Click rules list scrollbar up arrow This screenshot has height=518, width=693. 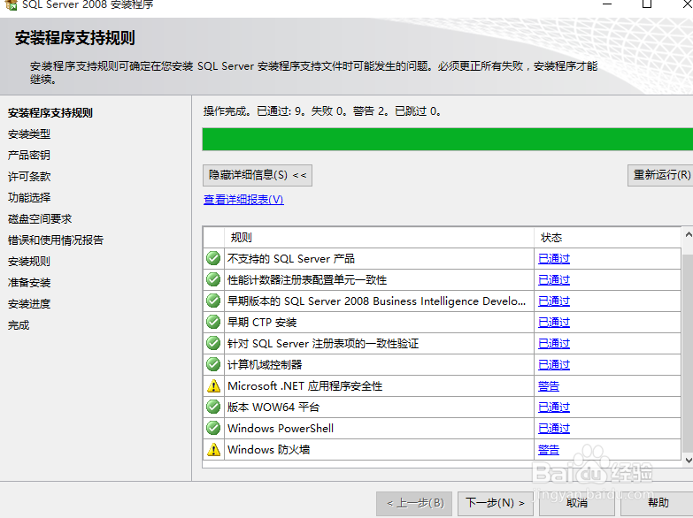click(x=689, y=234)
